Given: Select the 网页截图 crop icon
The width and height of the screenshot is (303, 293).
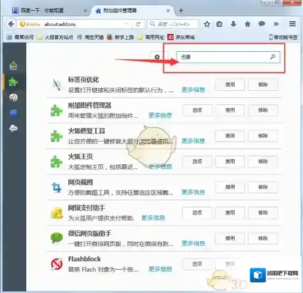Looking at the screenshot, I should [57, 188].
